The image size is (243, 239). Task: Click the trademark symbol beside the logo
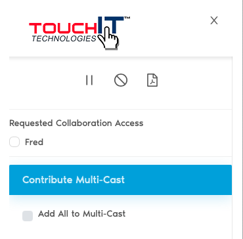click(x=127, y=18)
